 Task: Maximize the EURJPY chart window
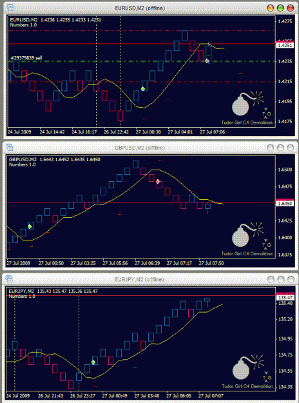(281, 279)
